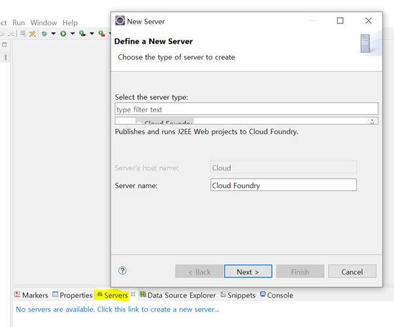
Task: Click the Data Source Explorer tab icon
Action: tap(143, 294)
